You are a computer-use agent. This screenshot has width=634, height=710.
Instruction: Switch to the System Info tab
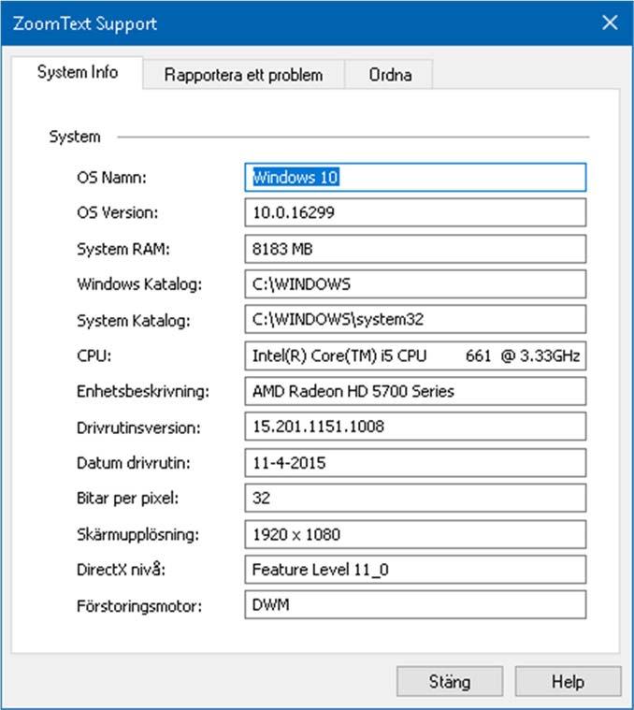pos(78,72)
